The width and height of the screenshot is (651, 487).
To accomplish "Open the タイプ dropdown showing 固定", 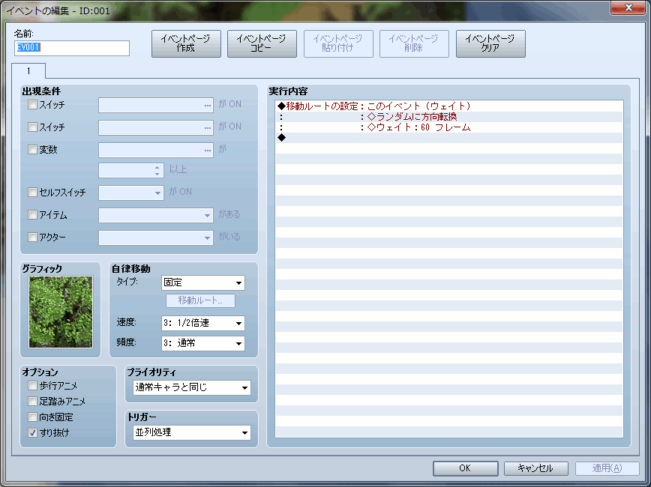I will coord(203,283).
